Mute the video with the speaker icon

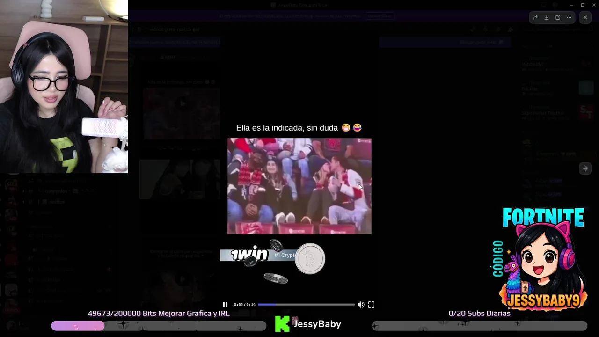tap(361, 305)
